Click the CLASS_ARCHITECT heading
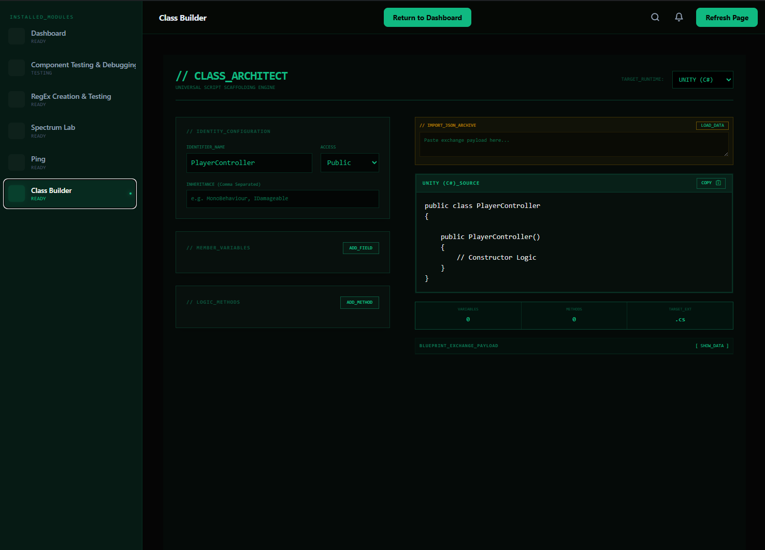765x550 pixels. pyautogui.click(x=232, y=76)
